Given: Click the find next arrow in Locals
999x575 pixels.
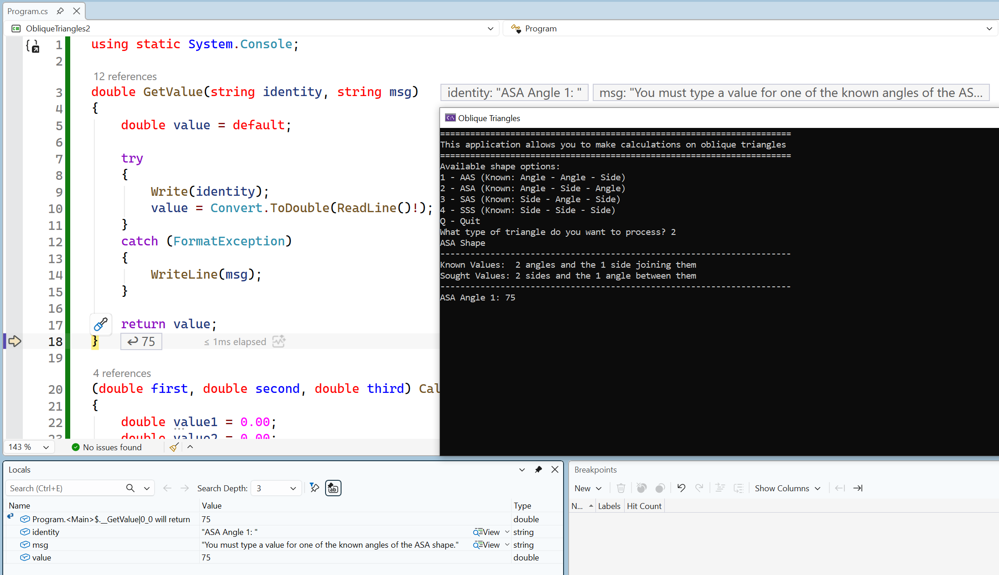Looking at the screenshot, I should (185, 488).
